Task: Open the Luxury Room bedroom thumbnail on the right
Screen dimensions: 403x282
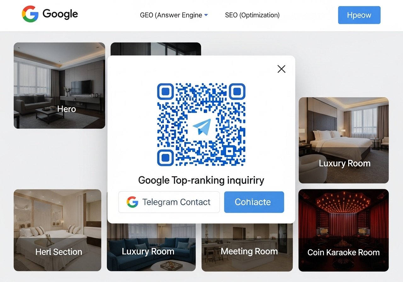Action: (x=344, y=140)
